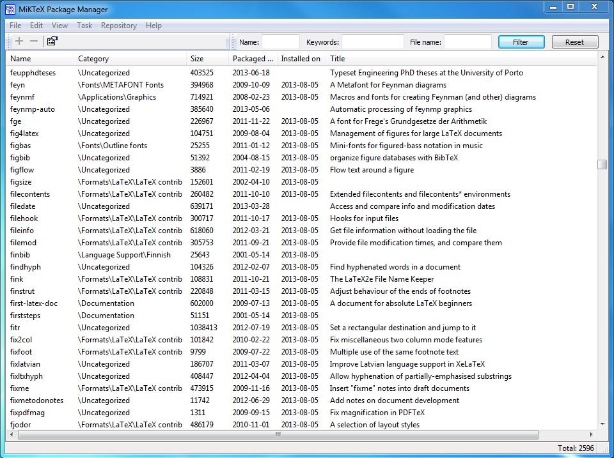Click the horizontal scrollbar thumb
The height and width of the screenshot is (458, 614).
278,434
